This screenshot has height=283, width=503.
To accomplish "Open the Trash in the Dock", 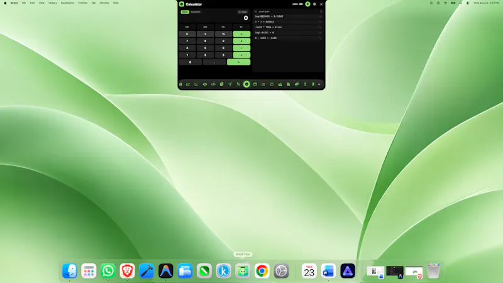I will point(433,271).
